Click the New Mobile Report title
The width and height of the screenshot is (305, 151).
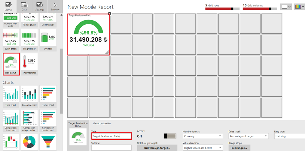(90, 7)
